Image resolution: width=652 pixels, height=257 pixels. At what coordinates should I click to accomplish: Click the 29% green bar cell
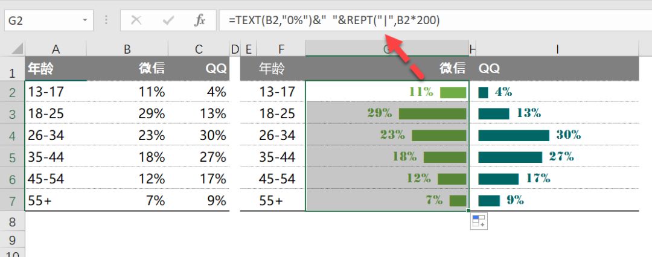387,113
